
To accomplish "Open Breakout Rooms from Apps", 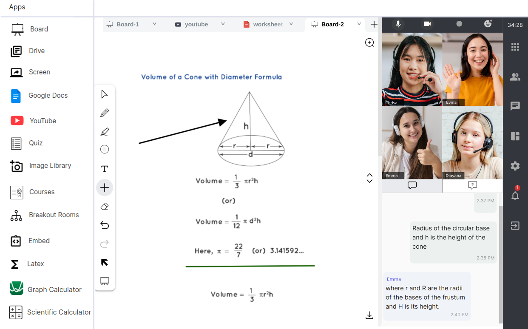I will pyautogui.click(x=54, y=215).
